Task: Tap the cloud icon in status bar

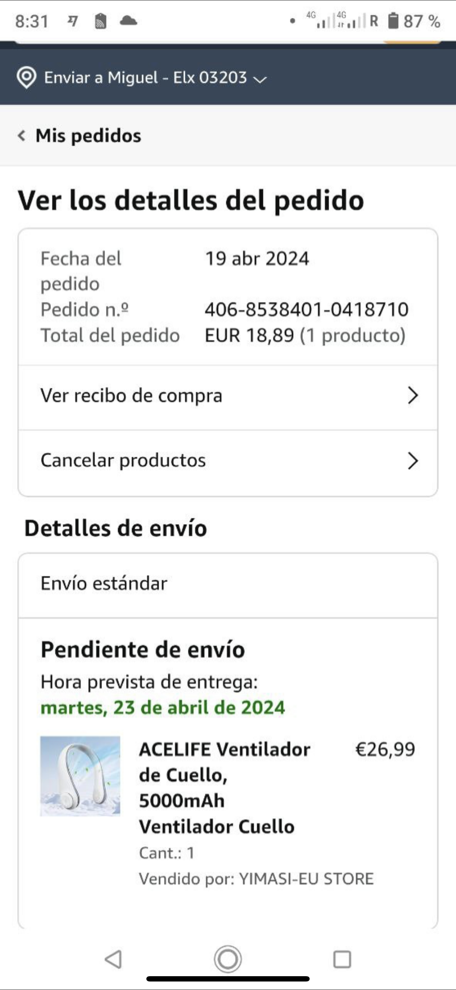Action: pyautogui.click(x=128, y=21)
